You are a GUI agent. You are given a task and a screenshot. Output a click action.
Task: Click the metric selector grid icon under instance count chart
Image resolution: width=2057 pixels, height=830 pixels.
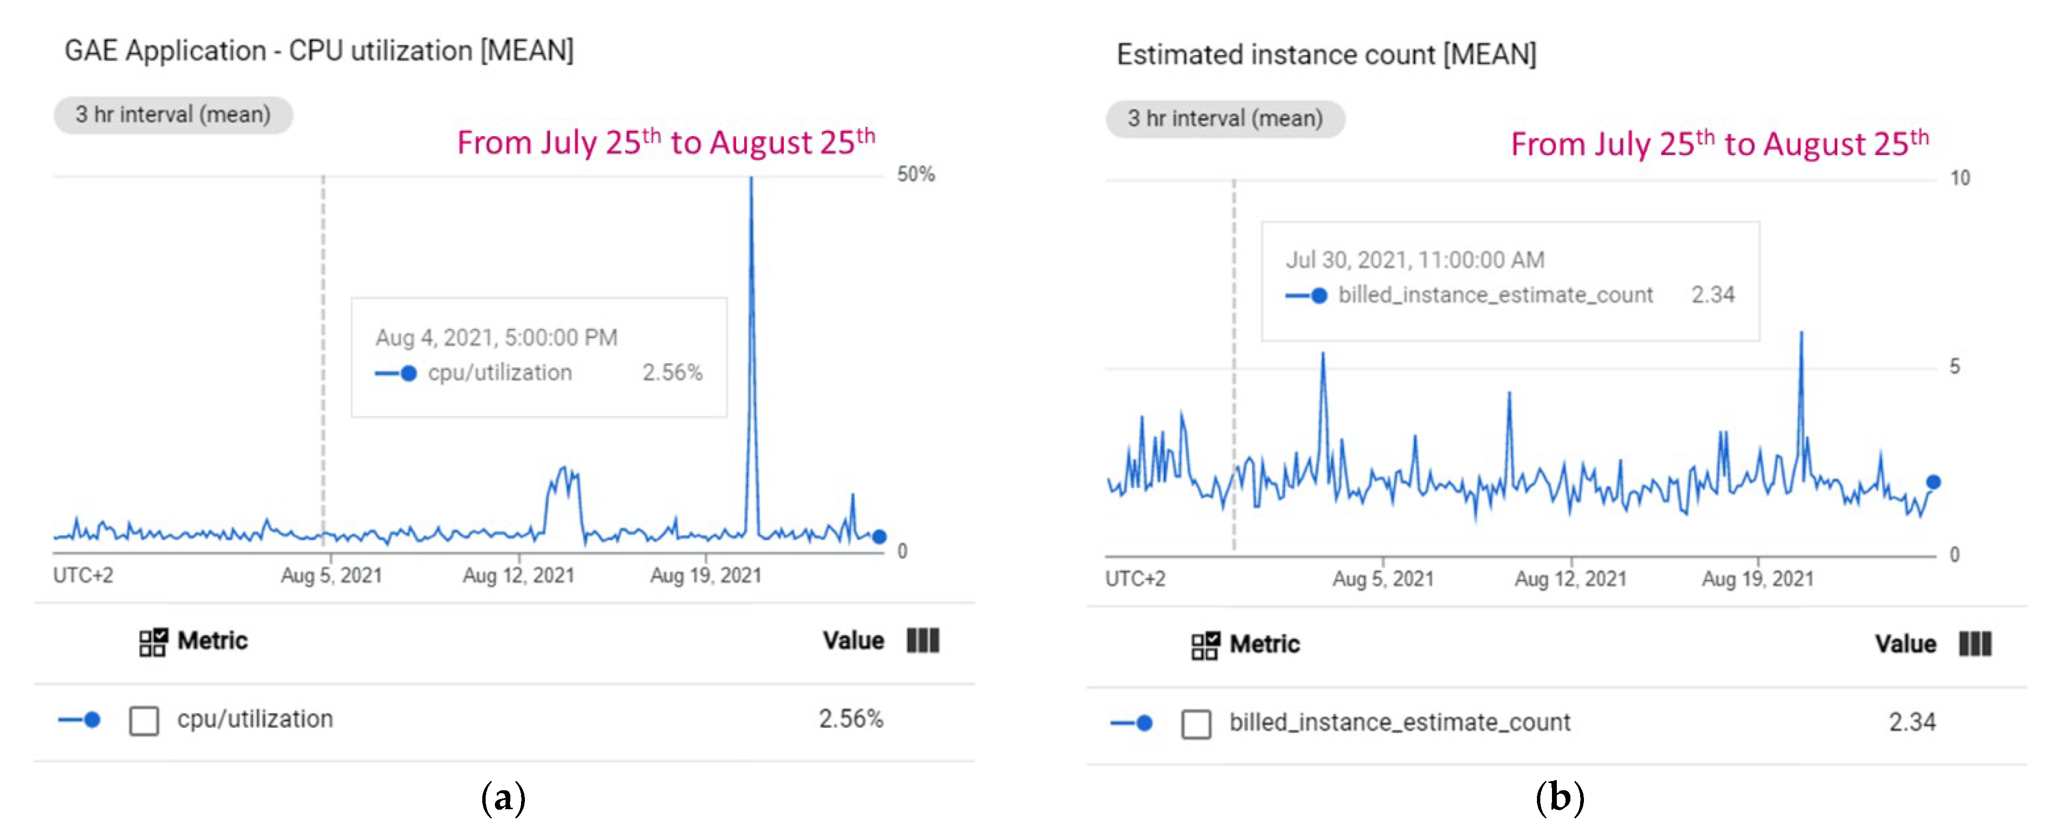(x=1205, y=645)
